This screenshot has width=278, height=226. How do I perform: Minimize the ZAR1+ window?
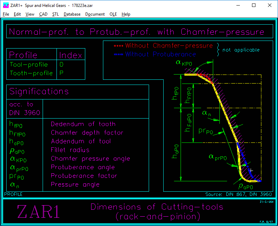238,5
